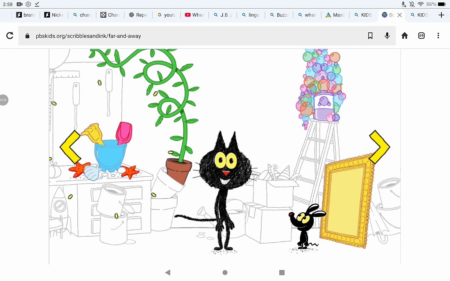The width and height of the screenshot is (450, 281).
Task: Reload the page with refresh icon
Action: click(10, 36)
